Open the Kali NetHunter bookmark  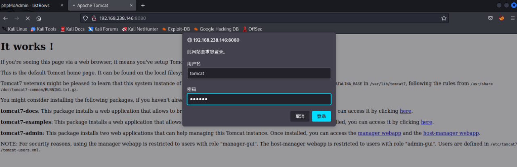(x=140, y=29)
